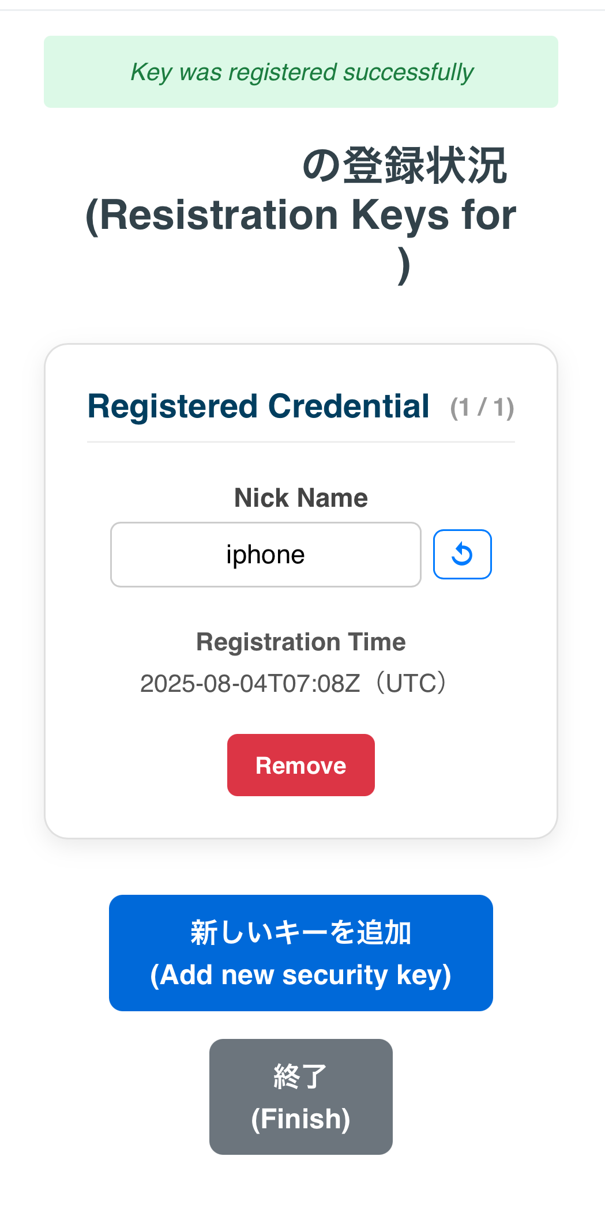Click the heading's closing parenthesis
The image size is (605, 1209).
(x=404, y=265)
